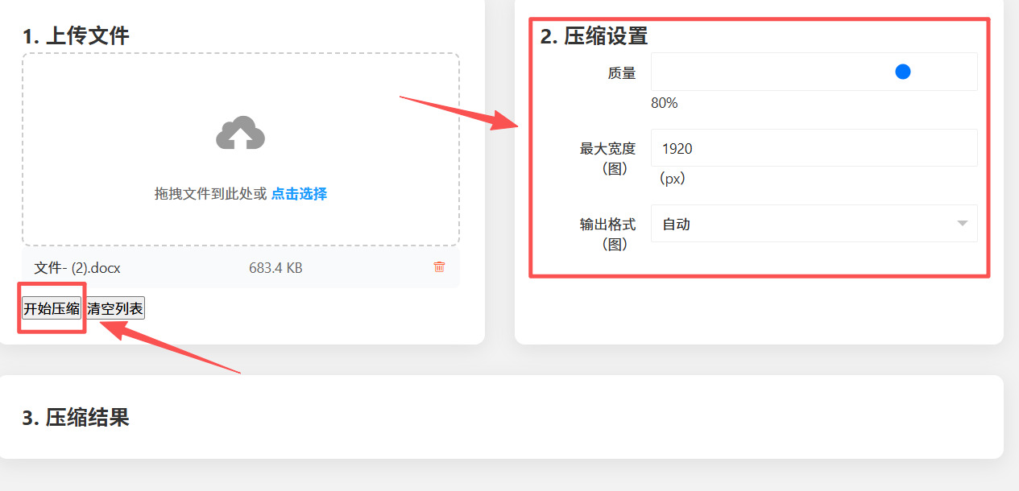Open the 输出格式 dropdown showing 自动
The image size is (1019, 491).
[x=814, y=224]
